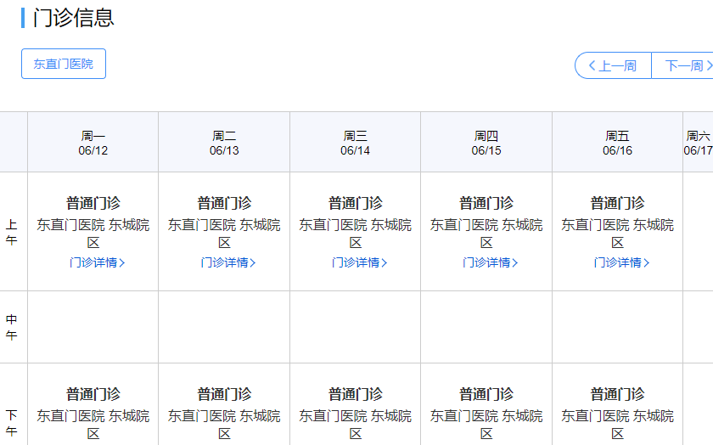Open 门诊详情 link for Wednesday morning

(x=359, y=262)
